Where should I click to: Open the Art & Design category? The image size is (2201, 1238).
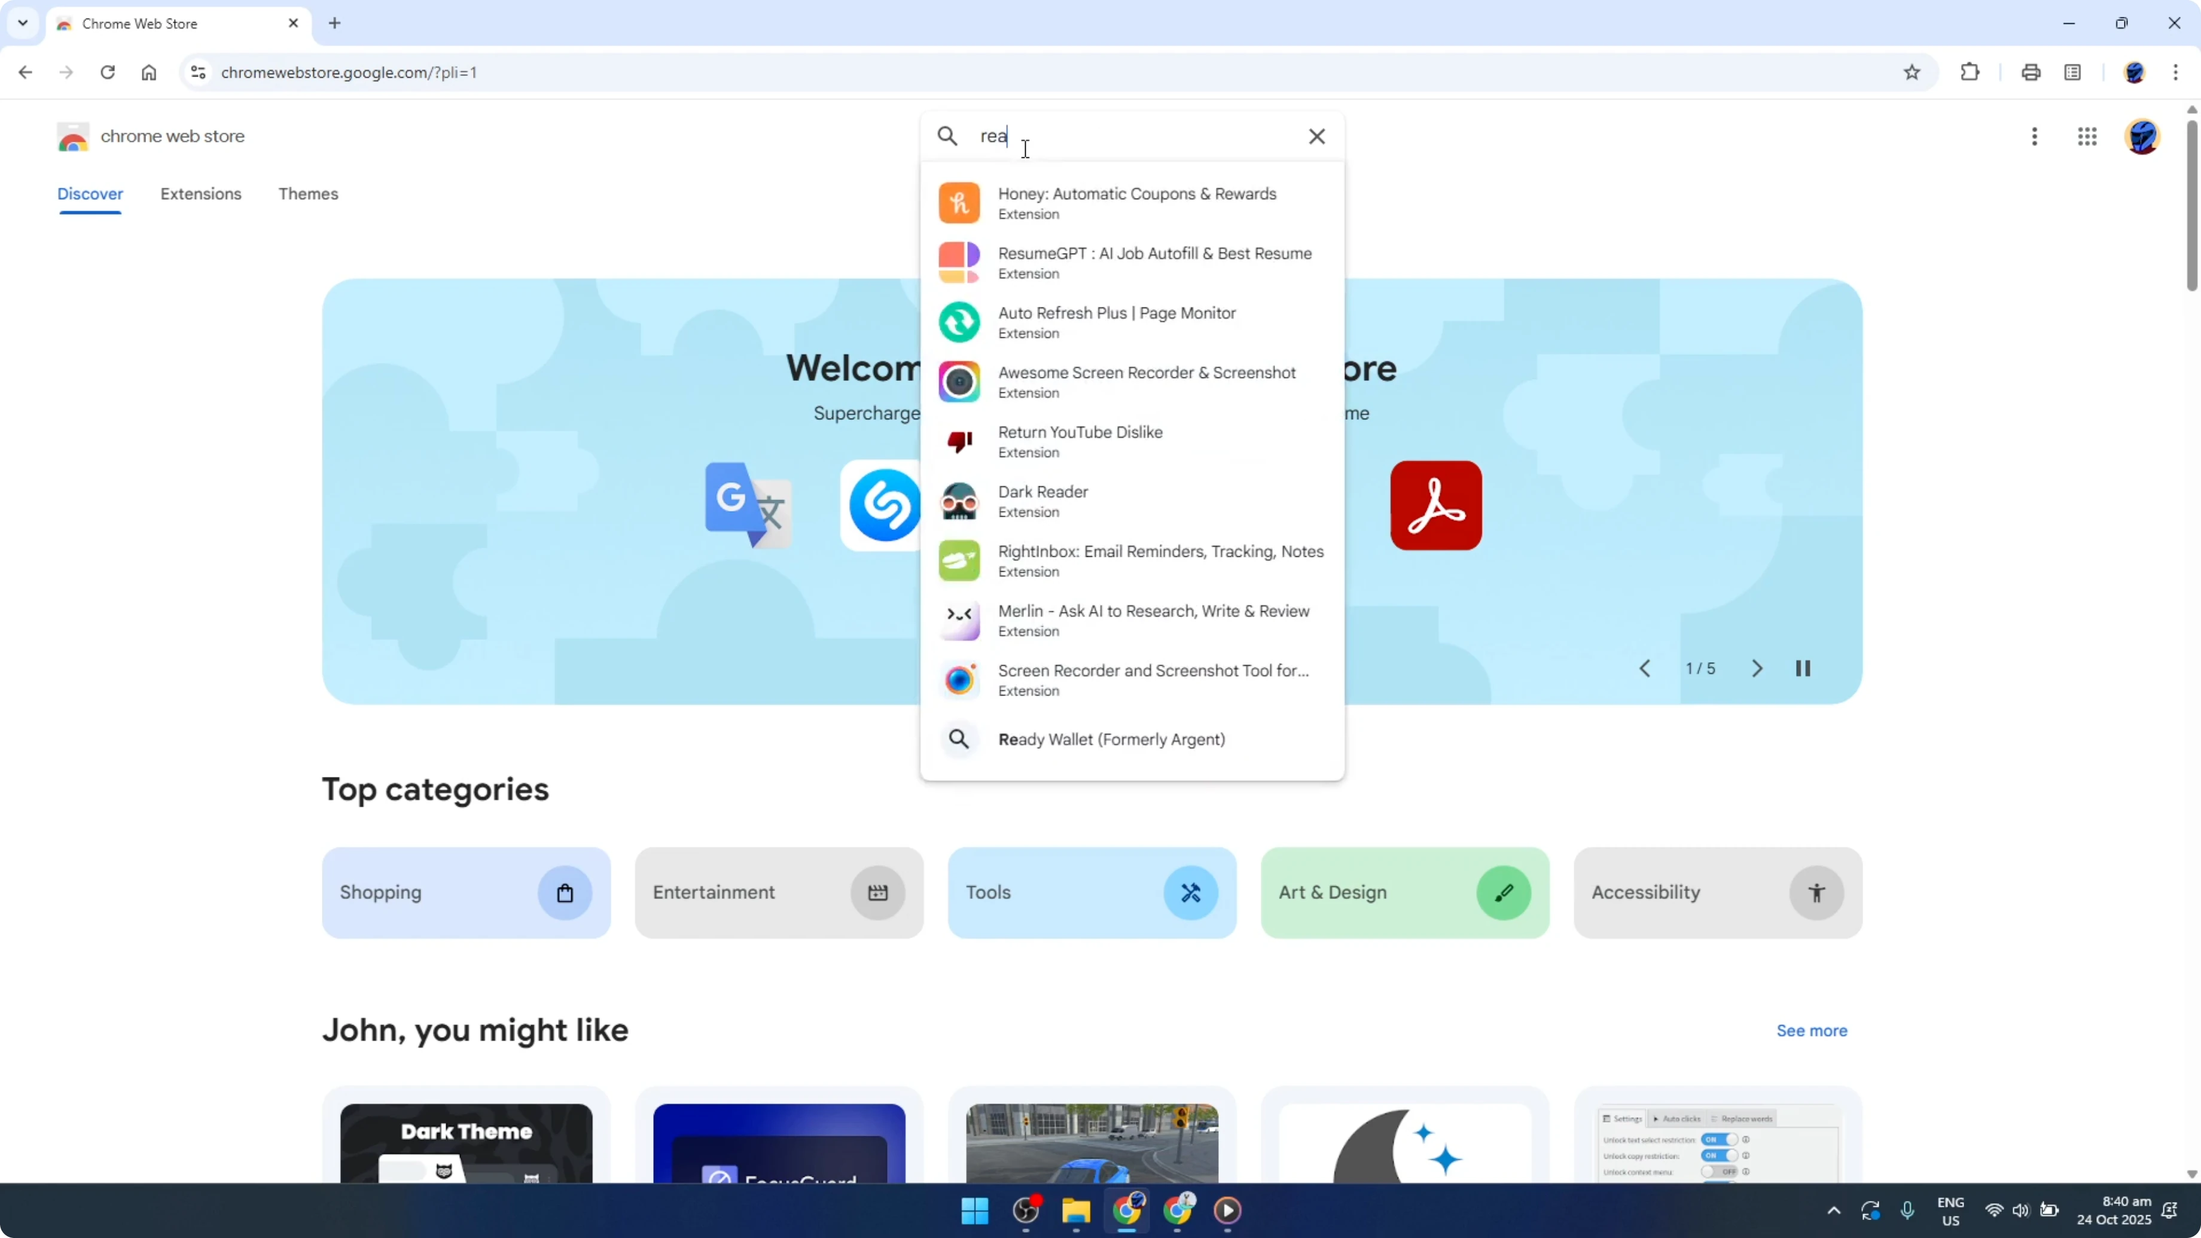pyautogui.click(x=1405, y=892)
